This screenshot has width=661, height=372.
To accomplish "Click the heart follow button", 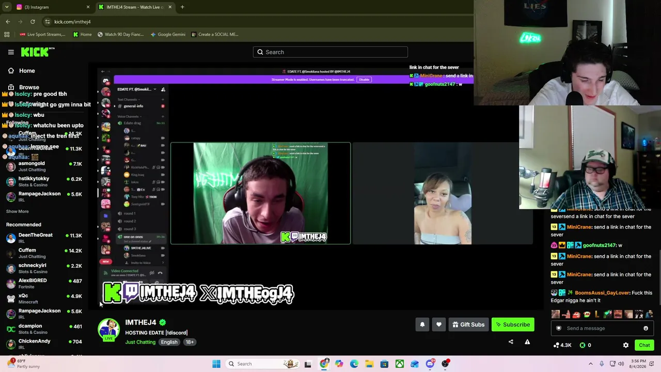I will tap(439, 324).
